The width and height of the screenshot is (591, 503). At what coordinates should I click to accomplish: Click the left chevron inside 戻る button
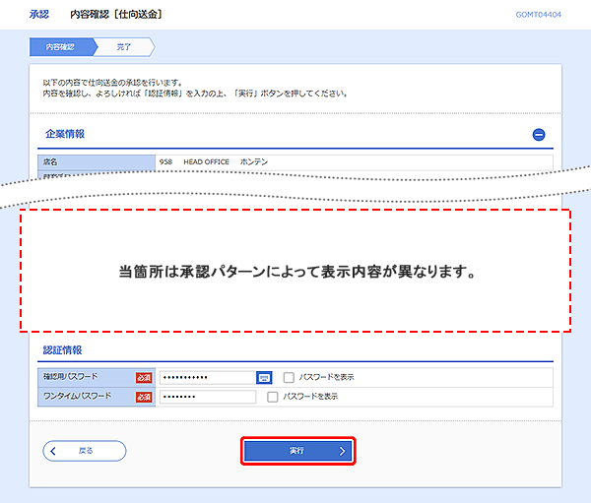point(53,451)
